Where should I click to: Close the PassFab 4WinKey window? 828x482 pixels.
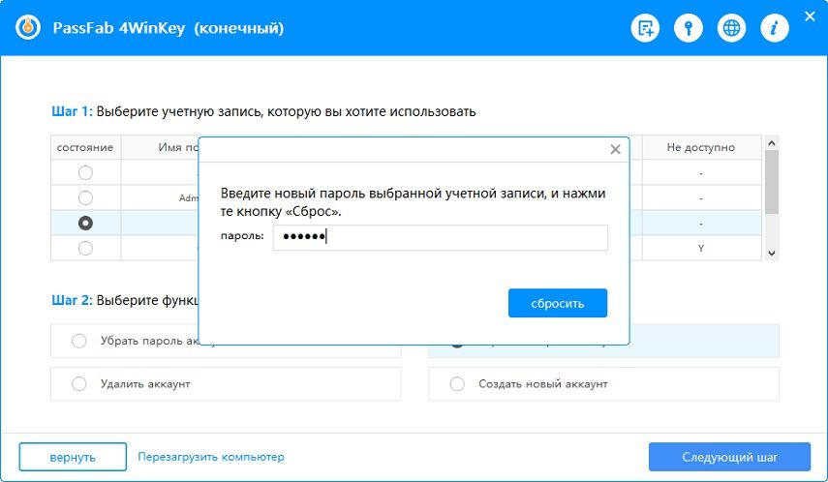[x=810, y=16]
